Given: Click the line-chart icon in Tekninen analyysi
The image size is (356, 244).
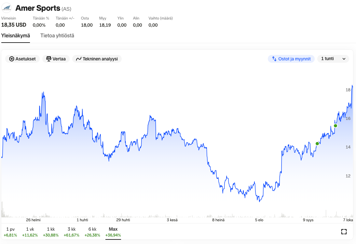Looking at the screenshot, I should [x=78, y=59].
